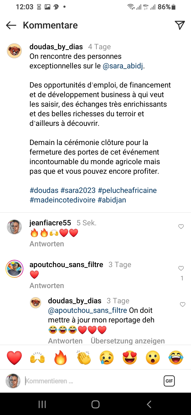Open the @sara_abidj mention link
191x415 pixels.
123,66
